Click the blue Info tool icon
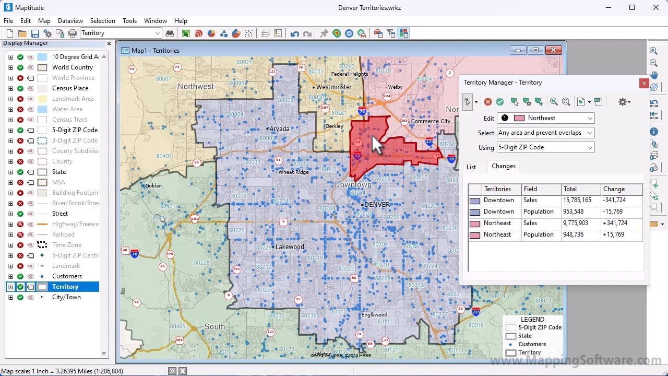The image size is (668, 376). coord(653,132)
